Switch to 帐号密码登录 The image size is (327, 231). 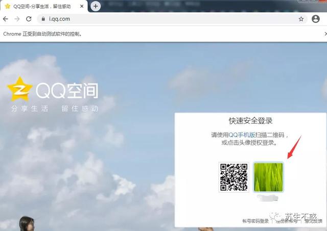pos(255,221)
